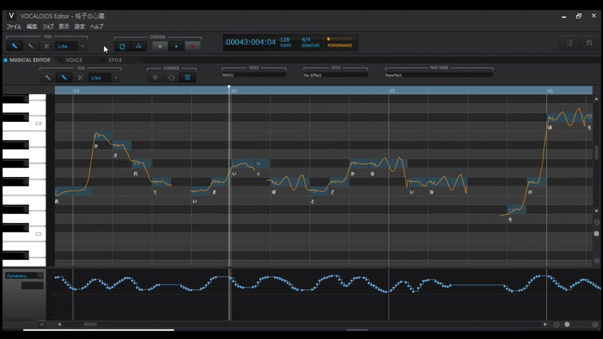Switch to the Style tab
Screen dimensions: 603x339
click(115, 60)
